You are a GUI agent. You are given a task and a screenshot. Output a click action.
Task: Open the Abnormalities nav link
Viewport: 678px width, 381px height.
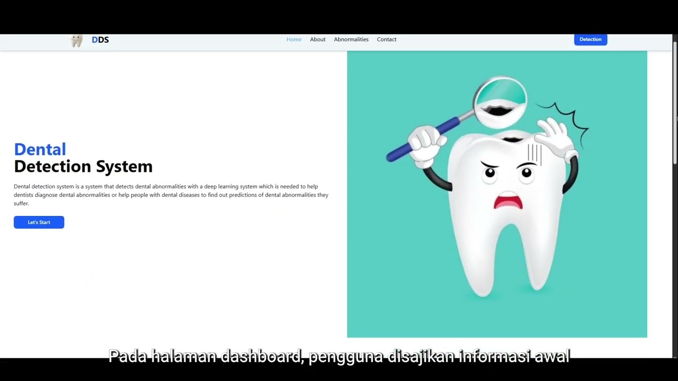coord(351,40)
